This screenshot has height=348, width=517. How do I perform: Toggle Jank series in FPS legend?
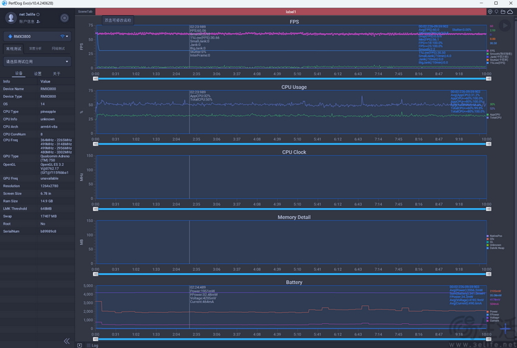tap(497, 57)
